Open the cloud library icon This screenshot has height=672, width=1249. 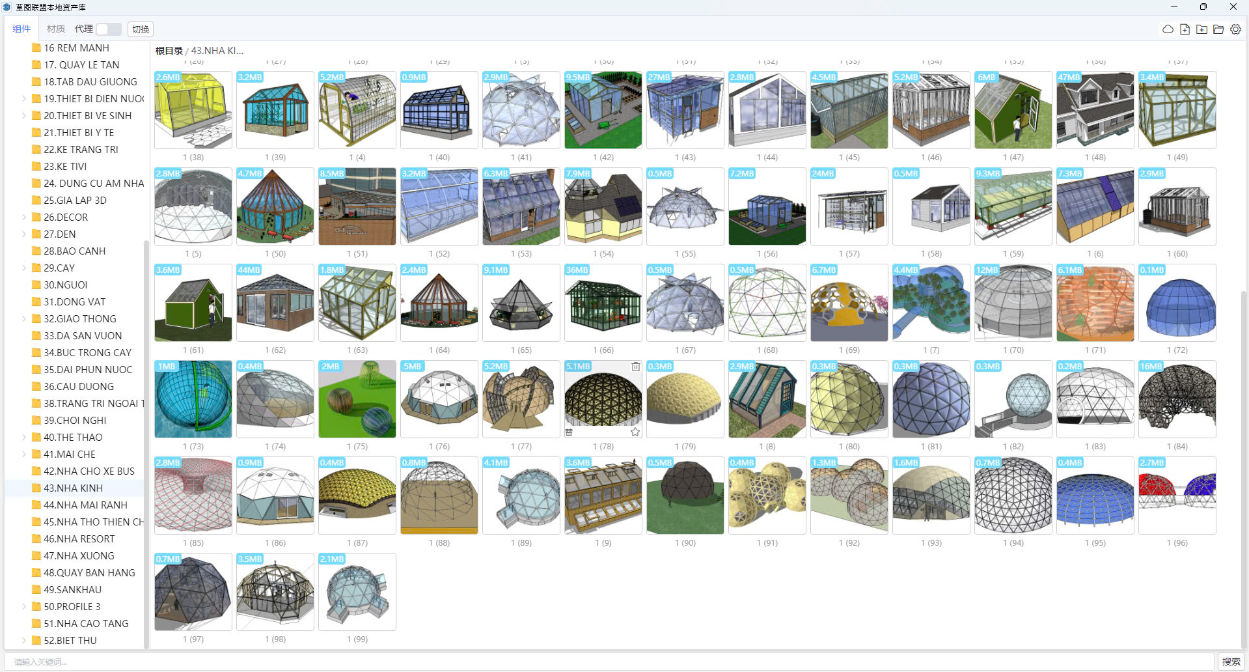pos(1168,29)
